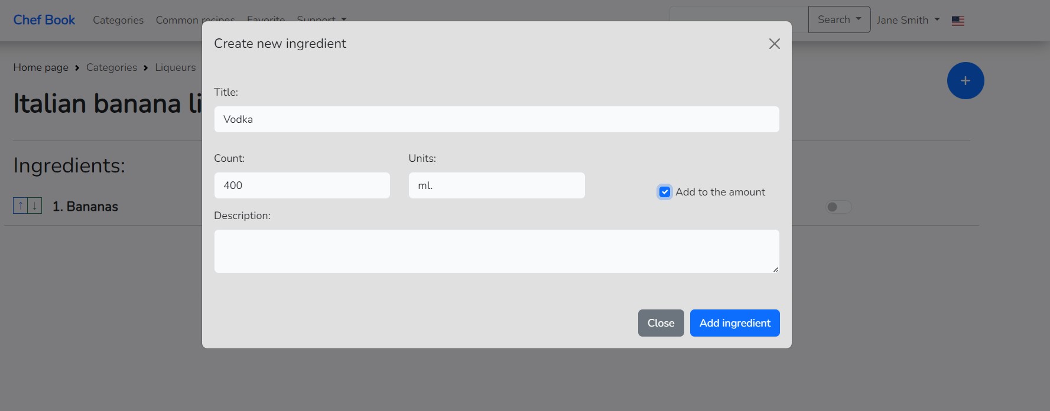The image size is (1050, 411).
Task: Go to Categories in the navbar
Action: click(118, 20)
